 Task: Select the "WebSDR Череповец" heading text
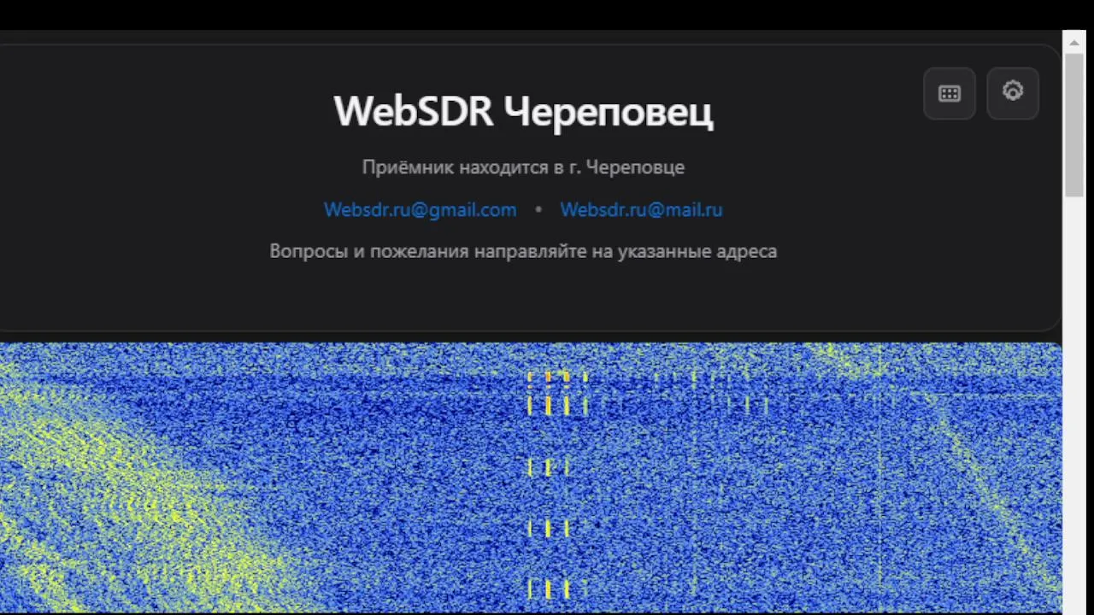tap(523, 112)
